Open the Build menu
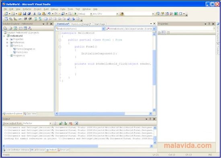 (x=46, y=9)
